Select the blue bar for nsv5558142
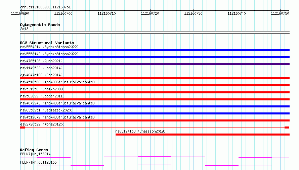 (x=155, y=57)
